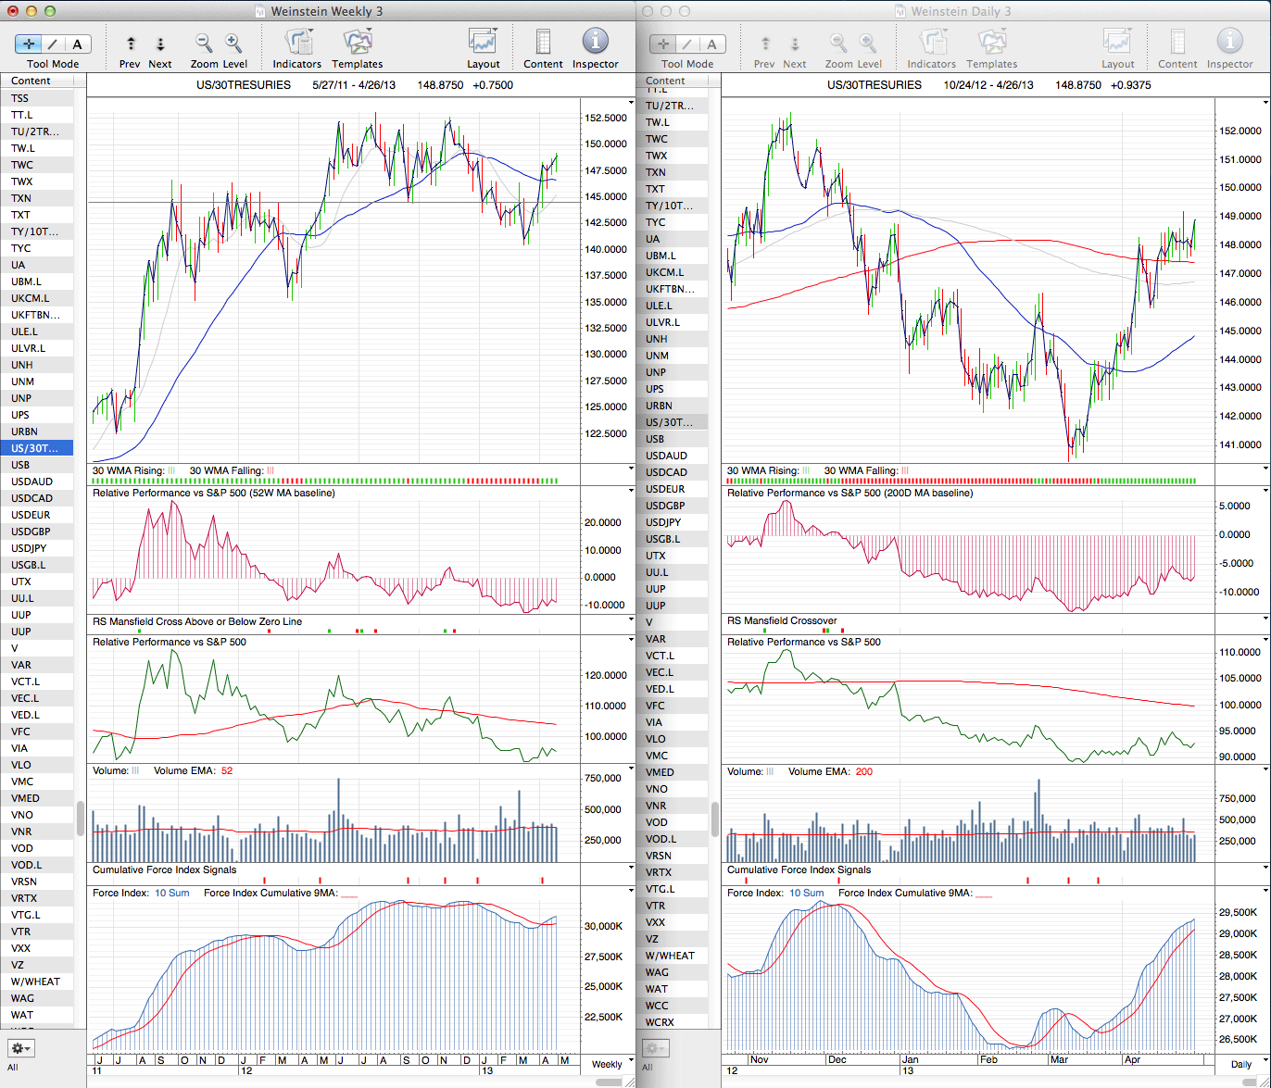Open the gear action menu below the weekly symbol list
The width and height of the screenshot is (1271, 1088).
[x=19, y=1048]
